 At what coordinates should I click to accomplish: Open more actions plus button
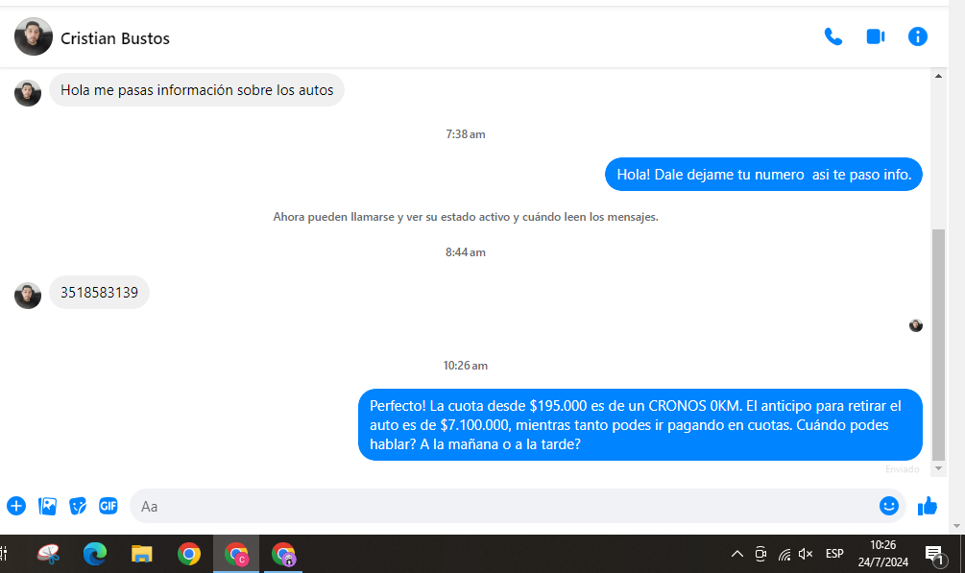16,506
